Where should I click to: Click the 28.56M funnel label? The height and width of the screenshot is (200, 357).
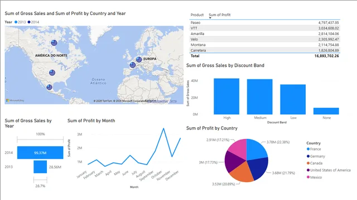pyautogui.click(x=55, y=167)
